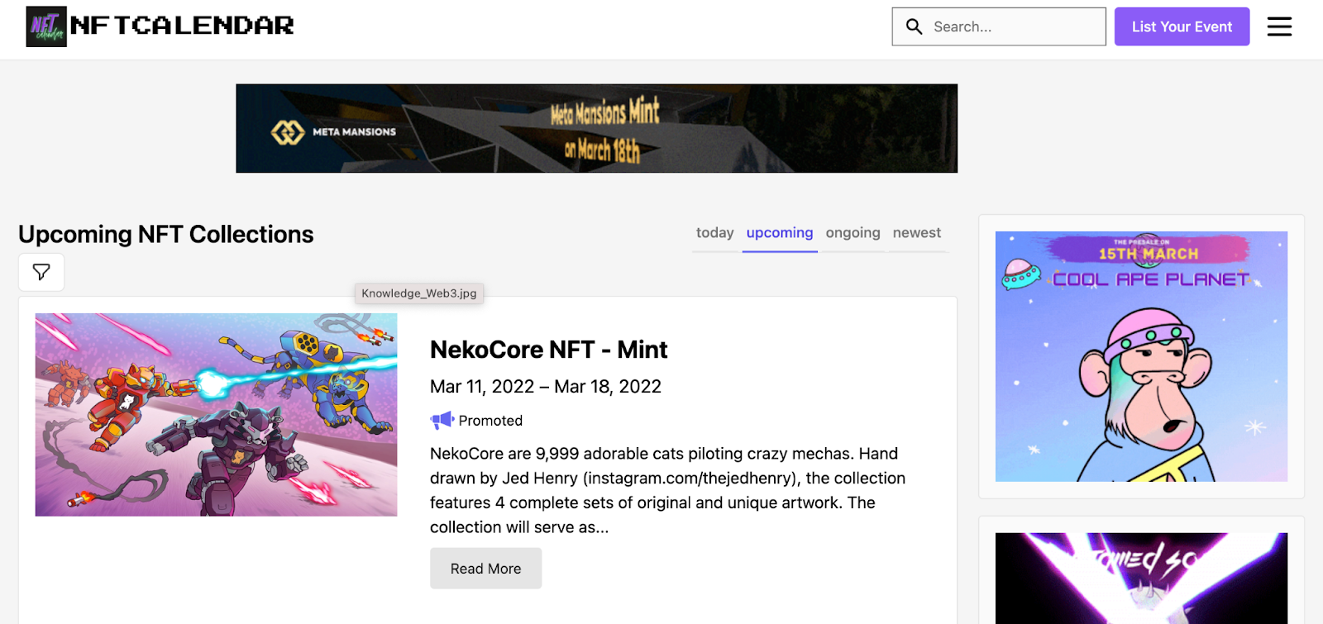Click the 'Promoted' label text
1323x624 pixels.
[490, 421]
